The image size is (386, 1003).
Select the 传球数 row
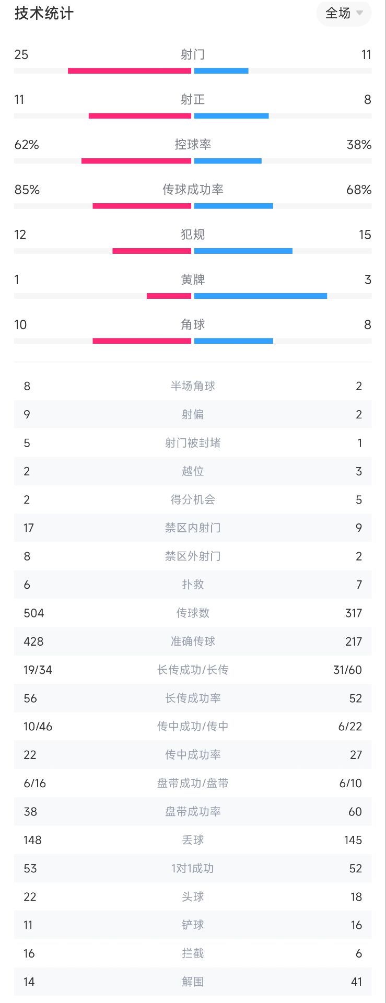click(193, 613)
